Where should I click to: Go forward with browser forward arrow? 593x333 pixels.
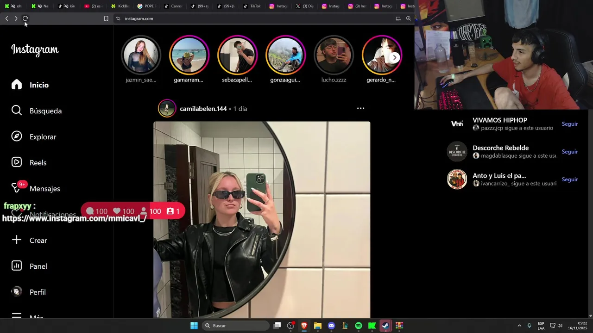pyautogui.click(x=16, y=18)
